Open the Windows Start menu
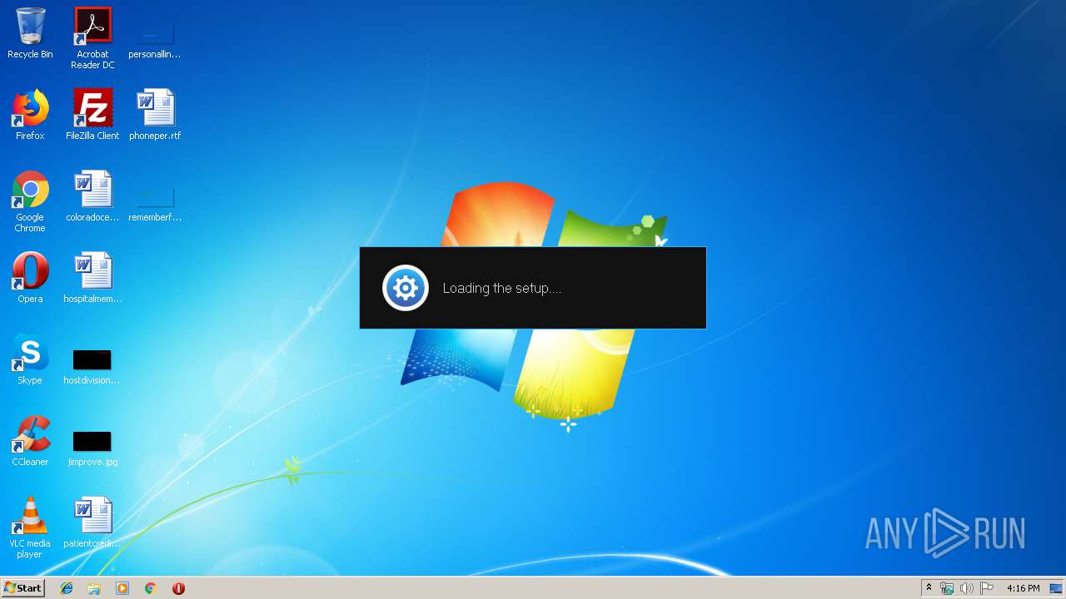 pos(22,587)
